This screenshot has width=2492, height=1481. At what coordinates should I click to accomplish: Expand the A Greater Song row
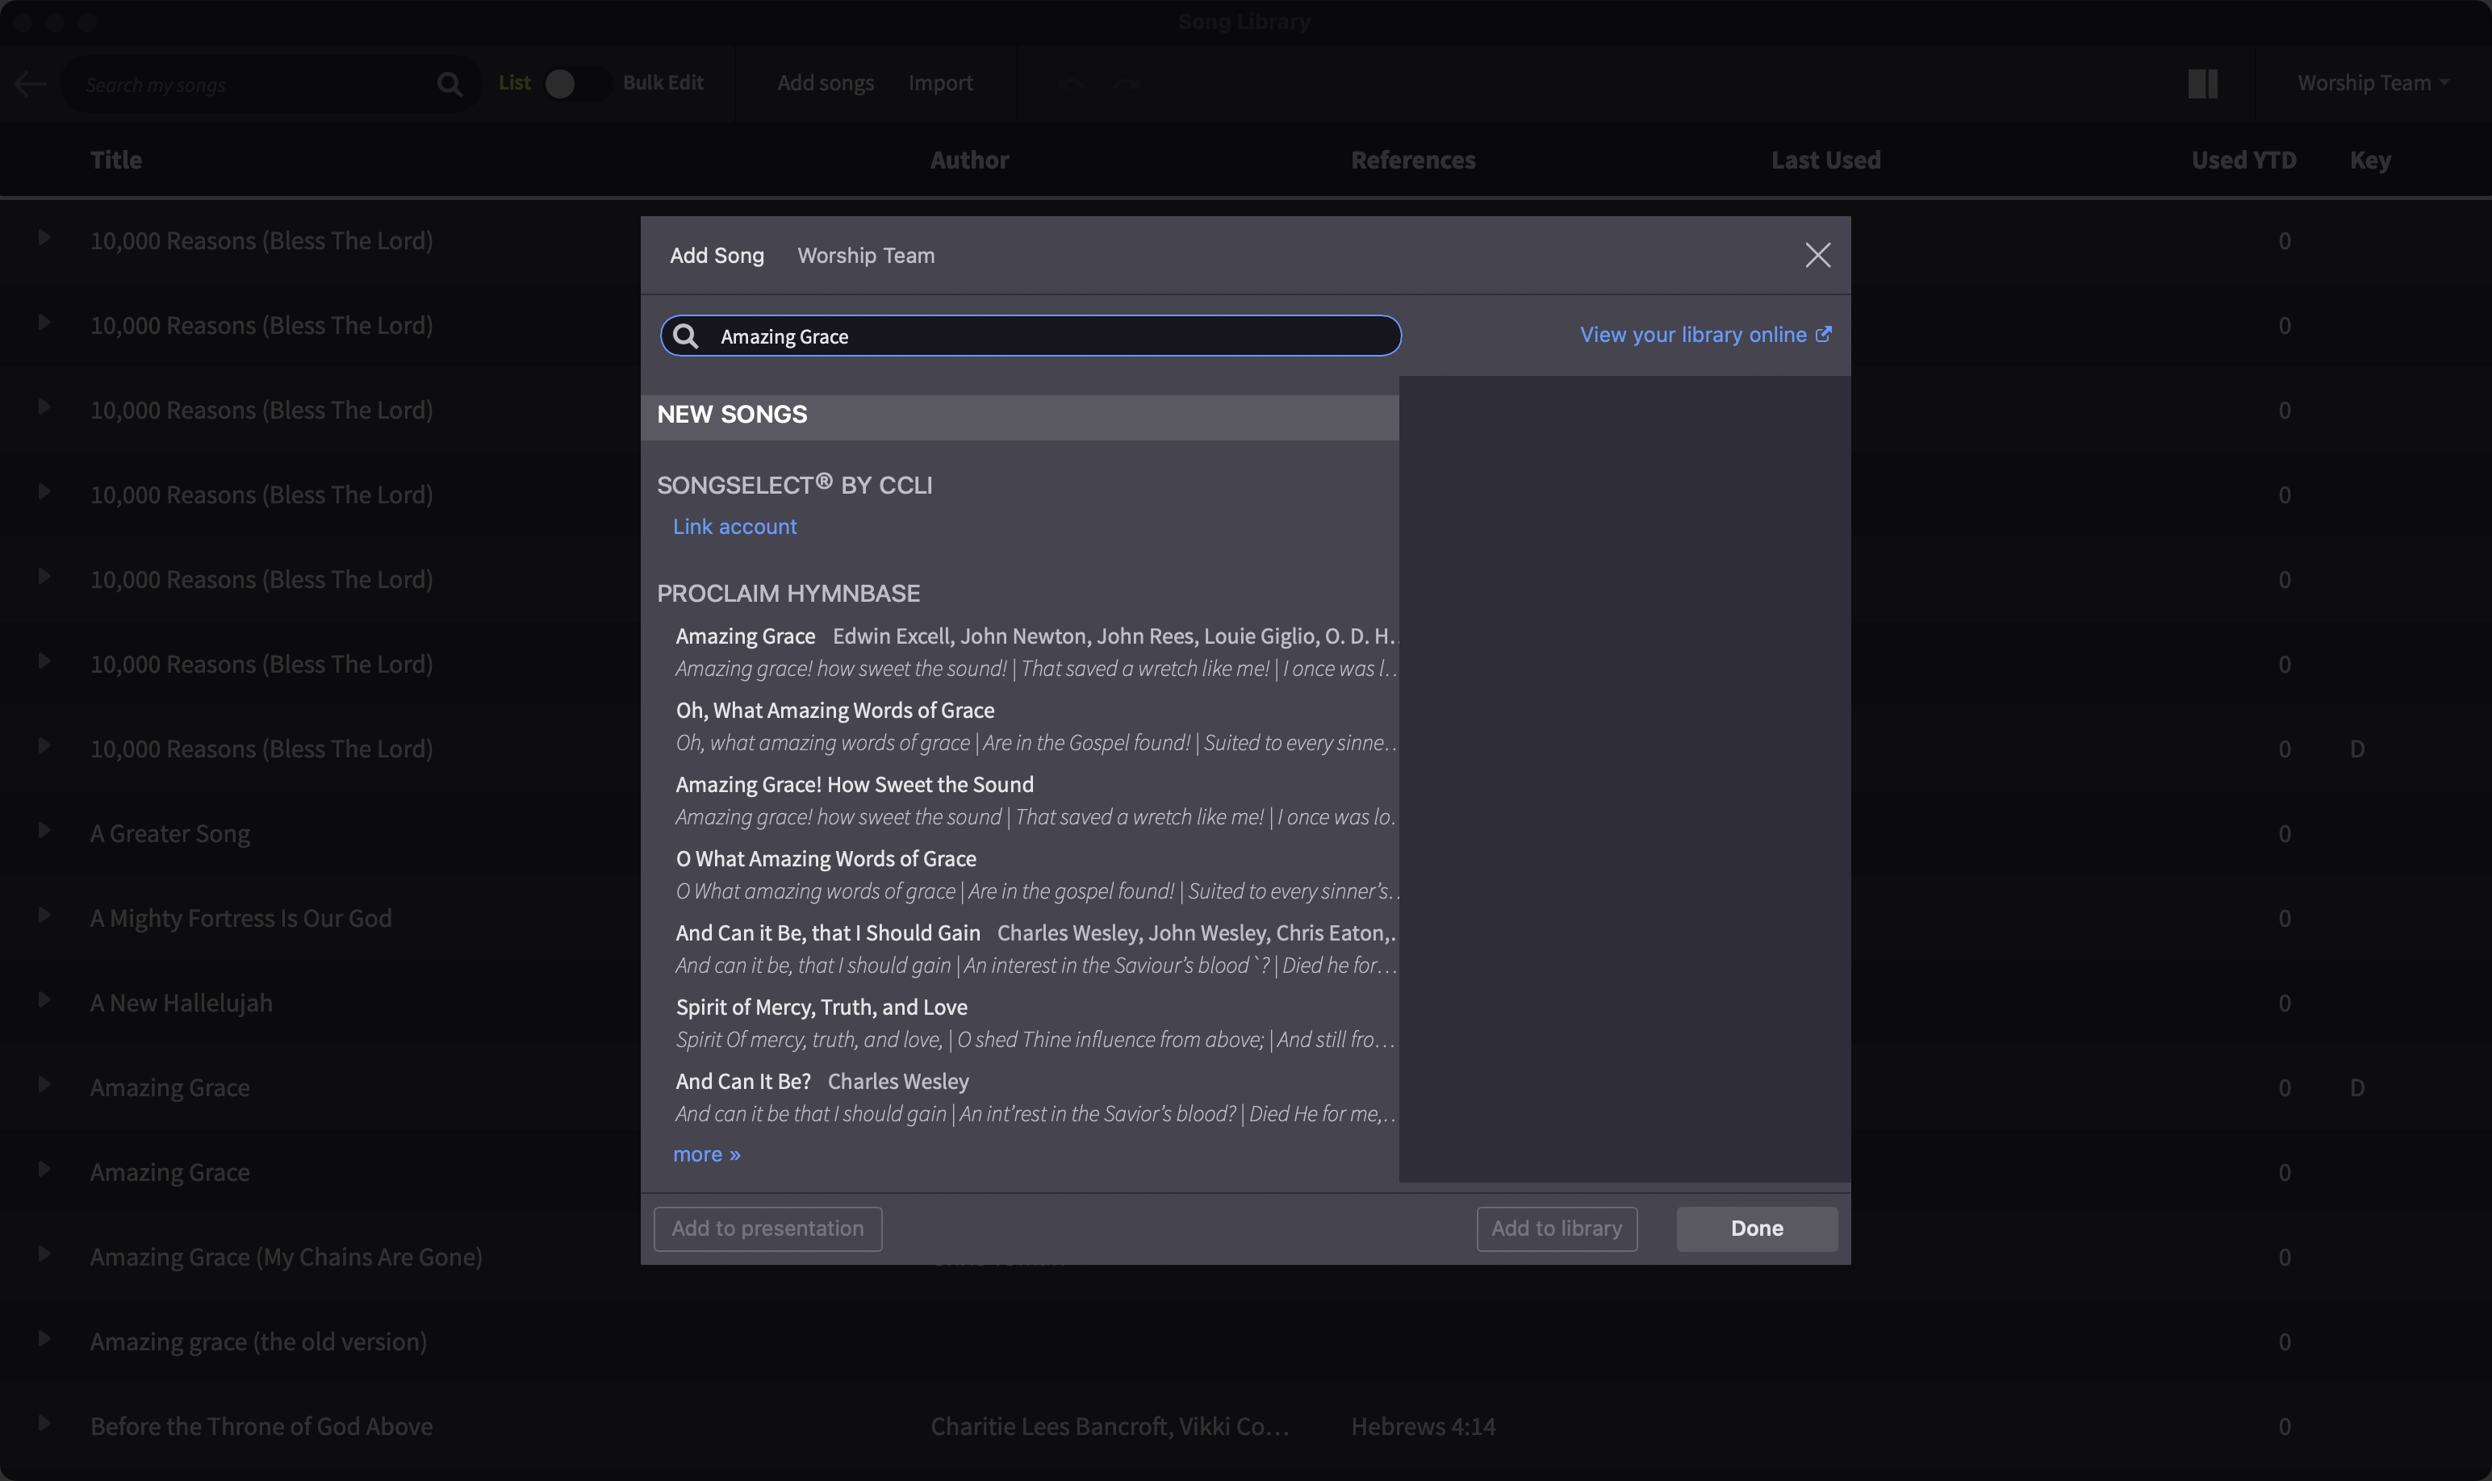(44, 830)
